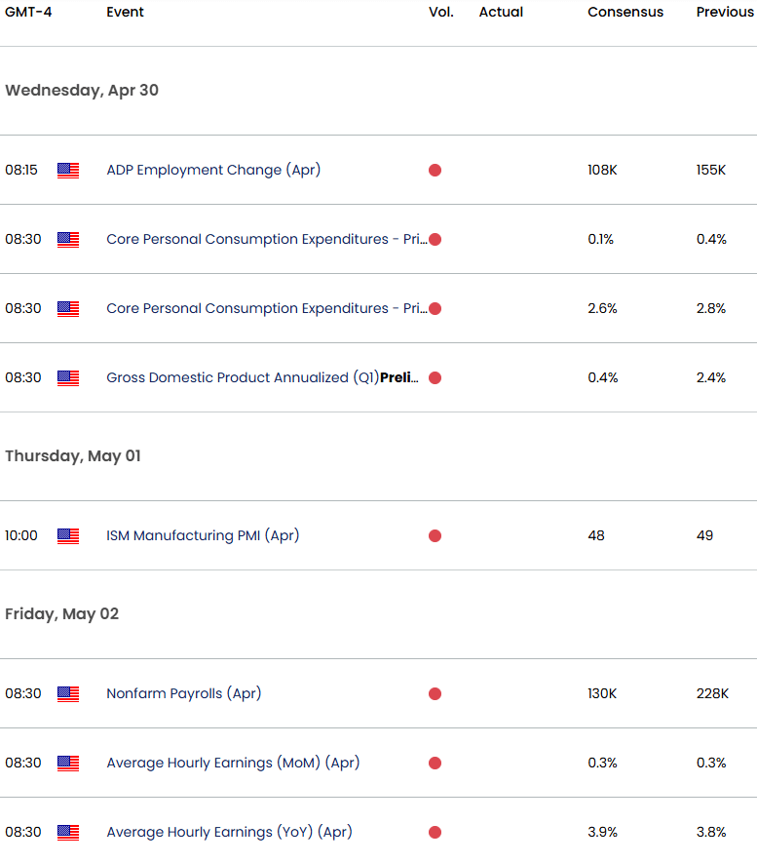Click the Previous column header

pyautogui.click(x=725, y=12)
